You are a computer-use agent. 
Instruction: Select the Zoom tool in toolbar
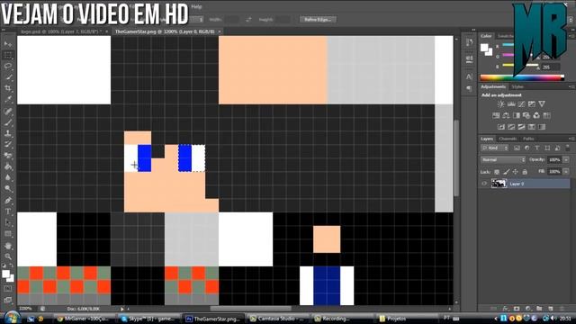pos(8,256)
